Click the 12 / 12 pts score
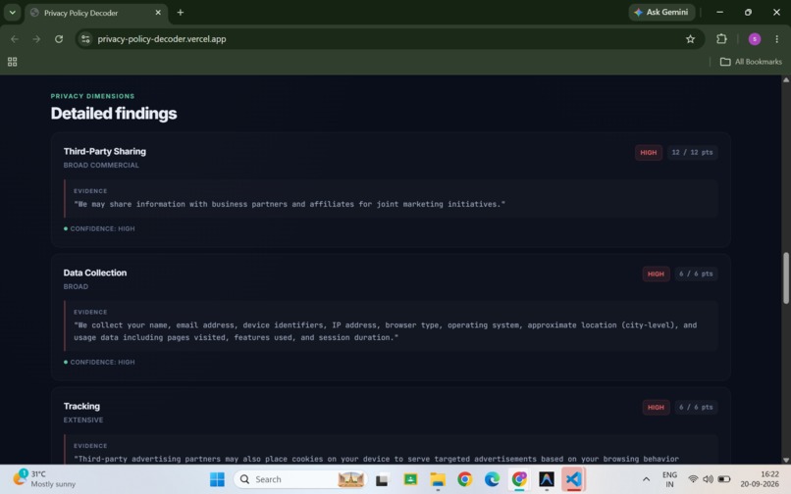Image resolution: width=791 pixels, height=494 pixels. coord(692,152)
